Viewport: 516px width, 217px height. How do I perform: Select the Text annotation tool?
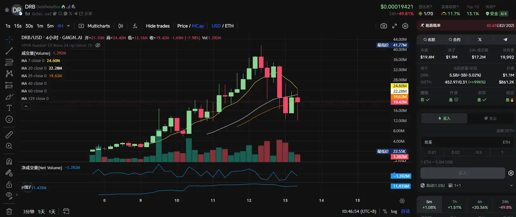click(9, 108)
